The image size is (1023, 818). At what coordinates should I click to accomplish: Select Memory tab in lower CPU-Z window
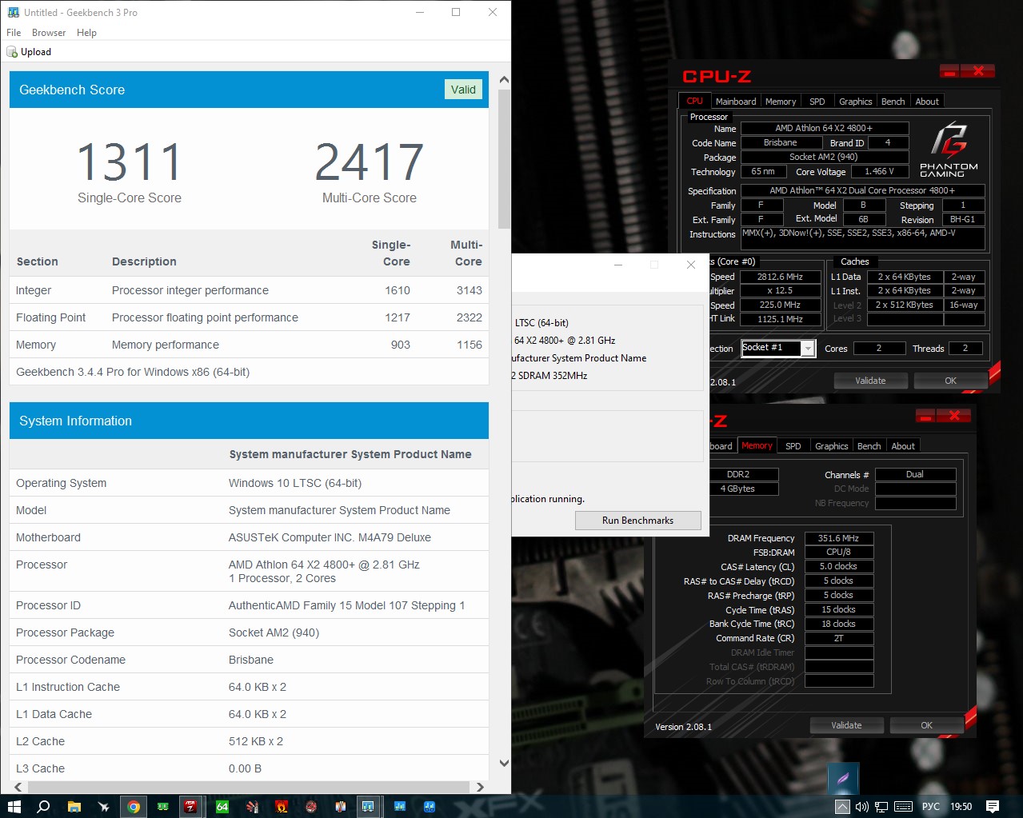tap(757, 445)
